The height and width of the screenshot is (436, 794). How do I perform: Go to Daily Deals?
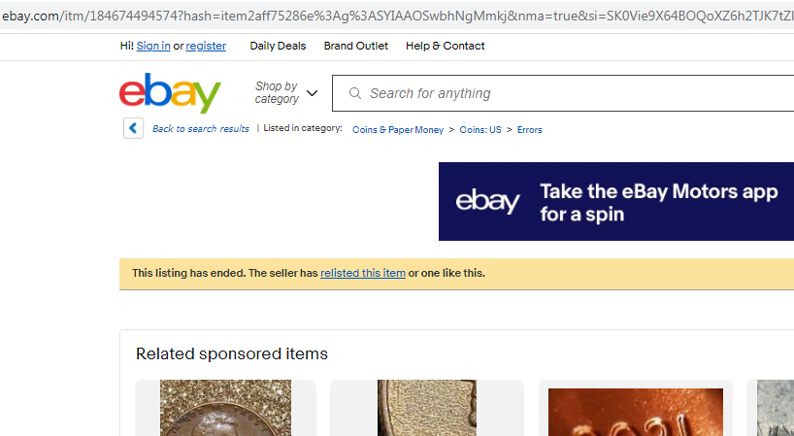(x=278, y=46)
